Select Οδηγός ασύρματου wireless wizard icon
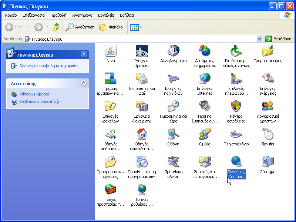296x222 pixels. [x=110, y=134]
